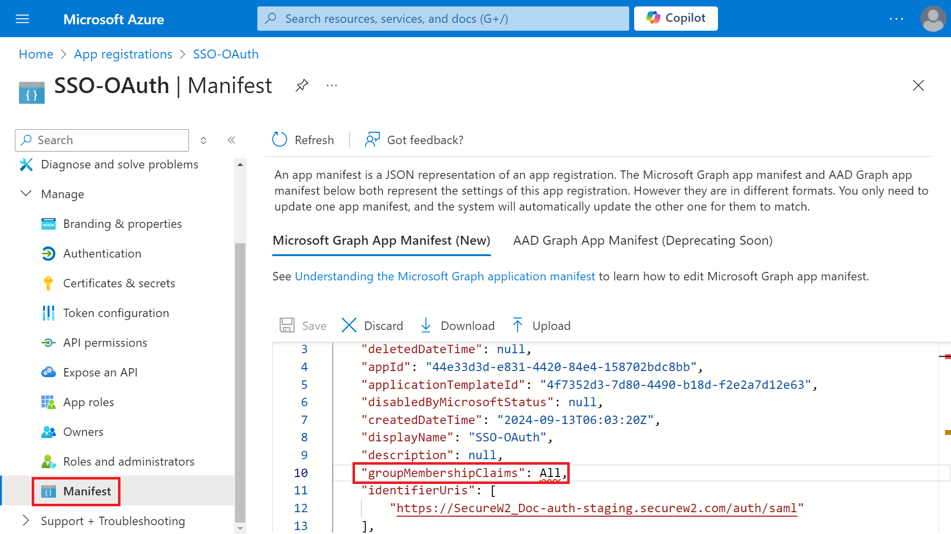Open Token configuration in sidebar
951x534 pixels.
point(116,313)
